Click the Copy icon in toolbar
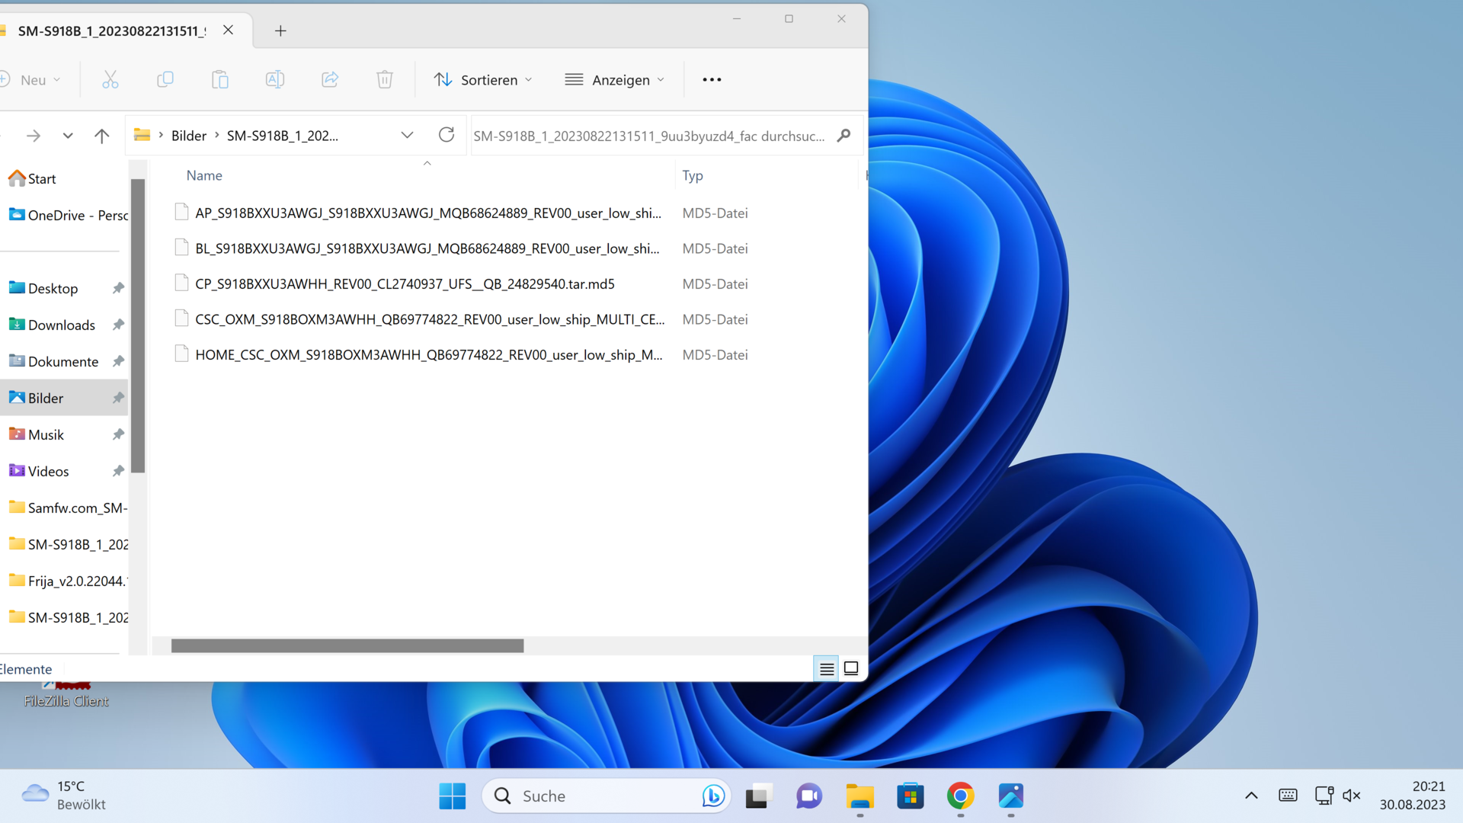The width and height of the screenshot is (1463, 823). point(165,80)
